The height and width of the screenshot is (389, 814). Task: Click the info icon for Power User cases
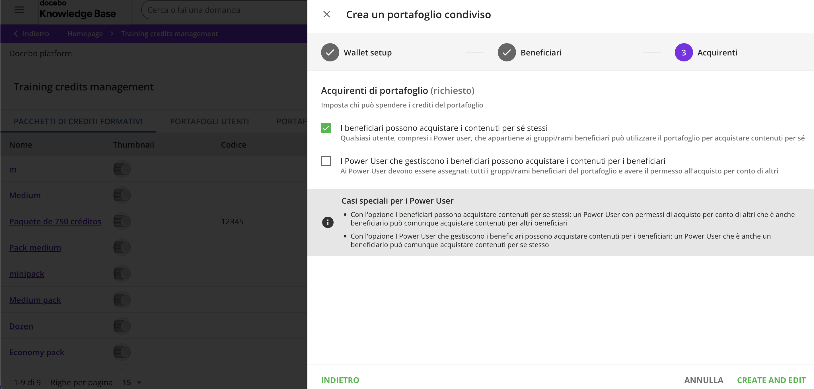coord(328,222)
